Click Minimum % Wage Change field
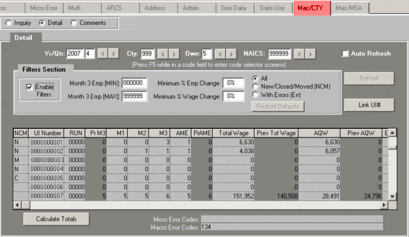The height and width of the screenshot is (237, 409). (233, 96)
